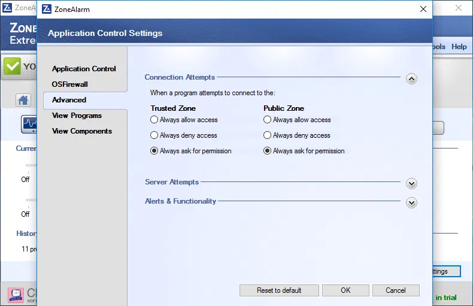Image resolution: width=473 pixels, height=306 pixels.
Task: Expand the Server Attempts section
Action: [411, 184]
